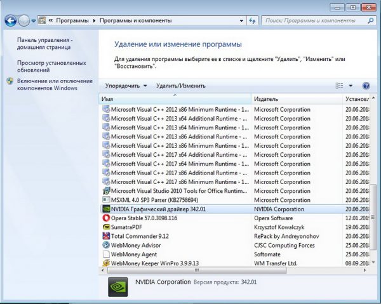Image resolution: width=381 pixels, height=304 pixels.
Task: Click the Control Panel icon in address bar
Action: click(x=42, y=21)
